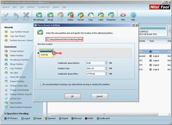172x125 pixels.
Task: Open the Wizard menu
Action: (56, 7)
